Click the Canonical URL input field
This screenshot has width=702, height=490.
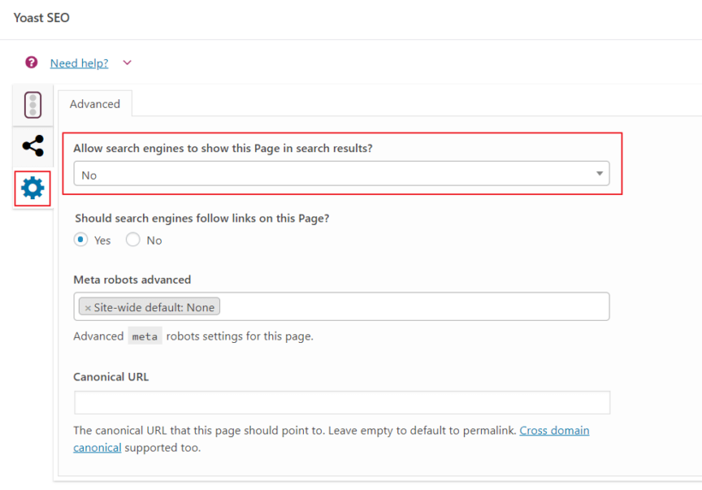click(x=342, y=403)
